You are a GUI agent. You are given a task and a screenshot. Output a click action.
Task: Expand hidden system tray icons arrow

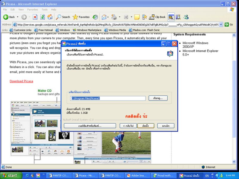[217, 176]
